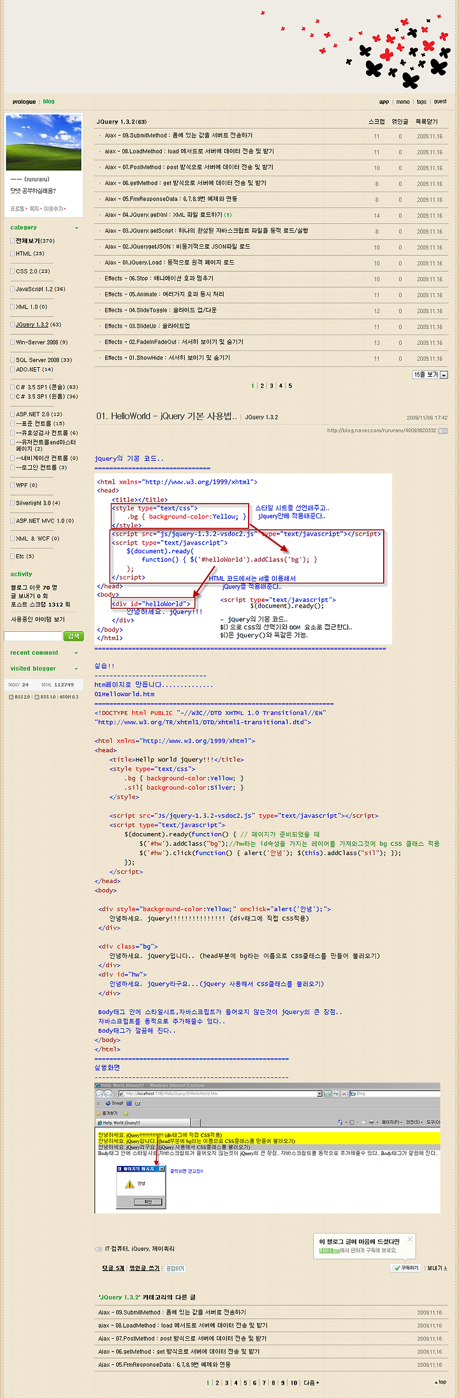The image size is (459, 1398).
Task: Go to bottom pagination page 10
Action: pos(294,1383)
